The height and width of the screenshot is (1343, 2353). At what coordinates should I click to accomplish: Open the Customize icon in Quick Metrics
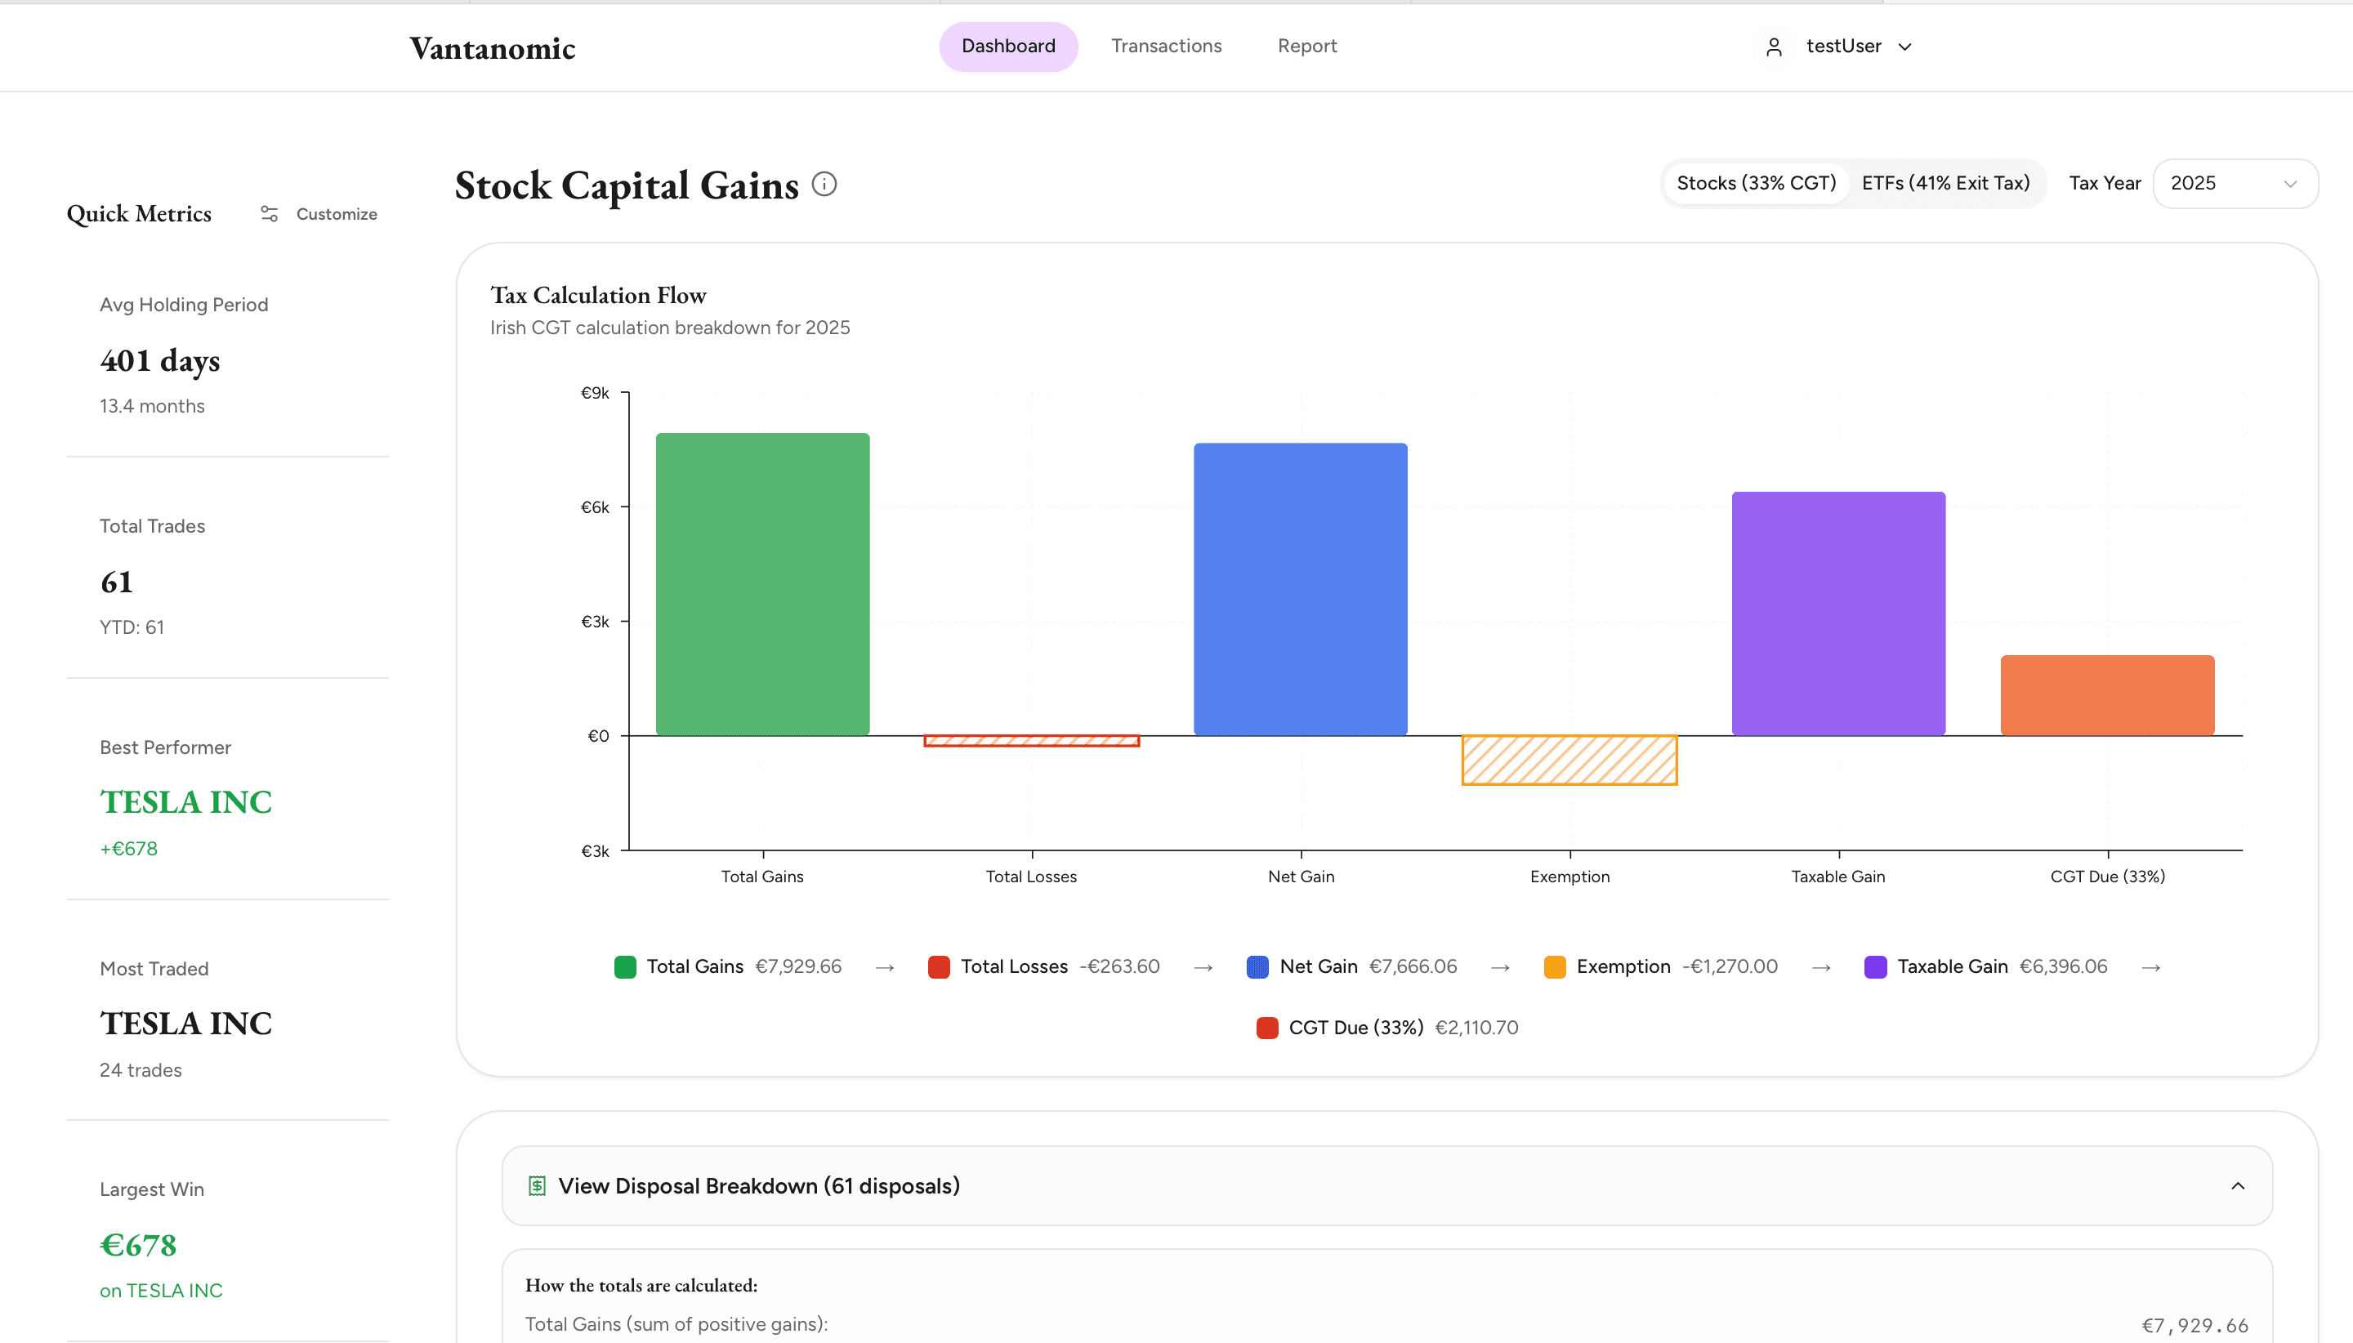point(270,213)
